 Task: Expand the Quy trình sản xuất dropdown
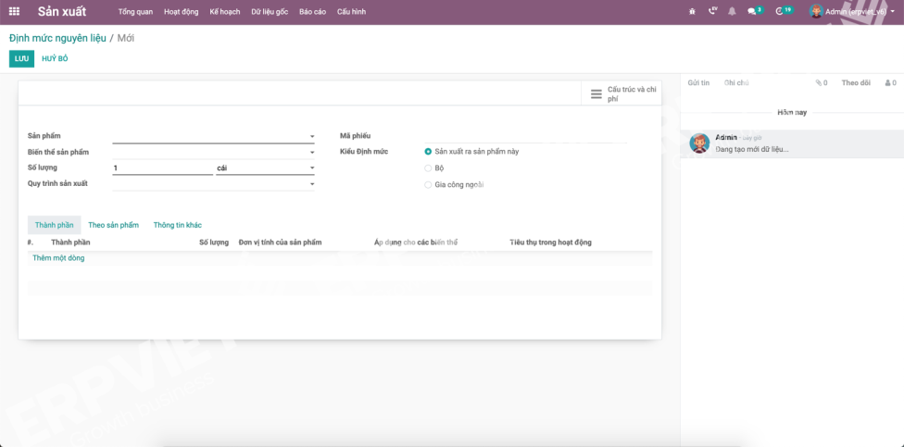tap(312, 184)
